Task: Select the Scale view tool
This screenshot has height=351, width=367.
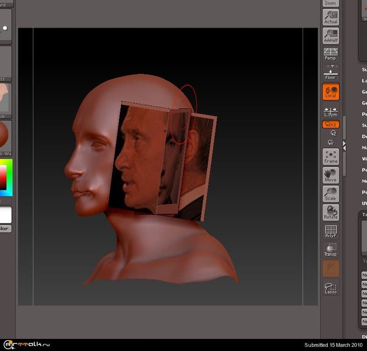Action: [331, 194]
